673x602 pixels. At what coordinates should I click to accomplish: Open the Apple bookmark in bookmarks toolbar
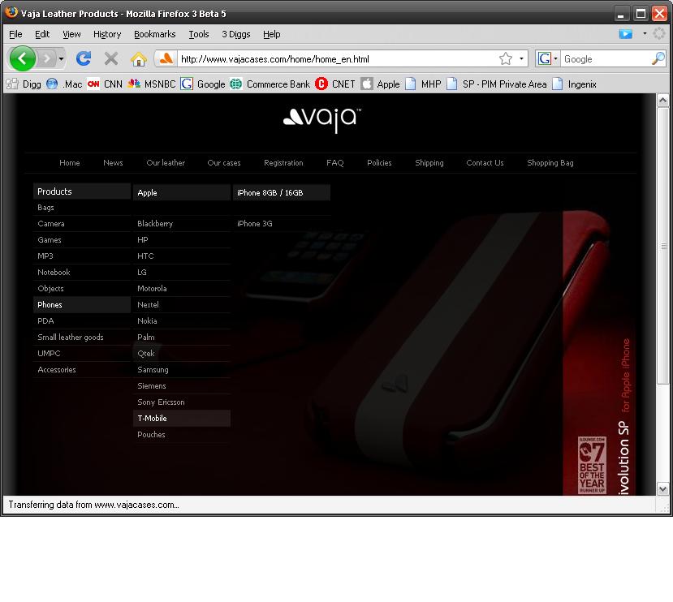[380, 84]
